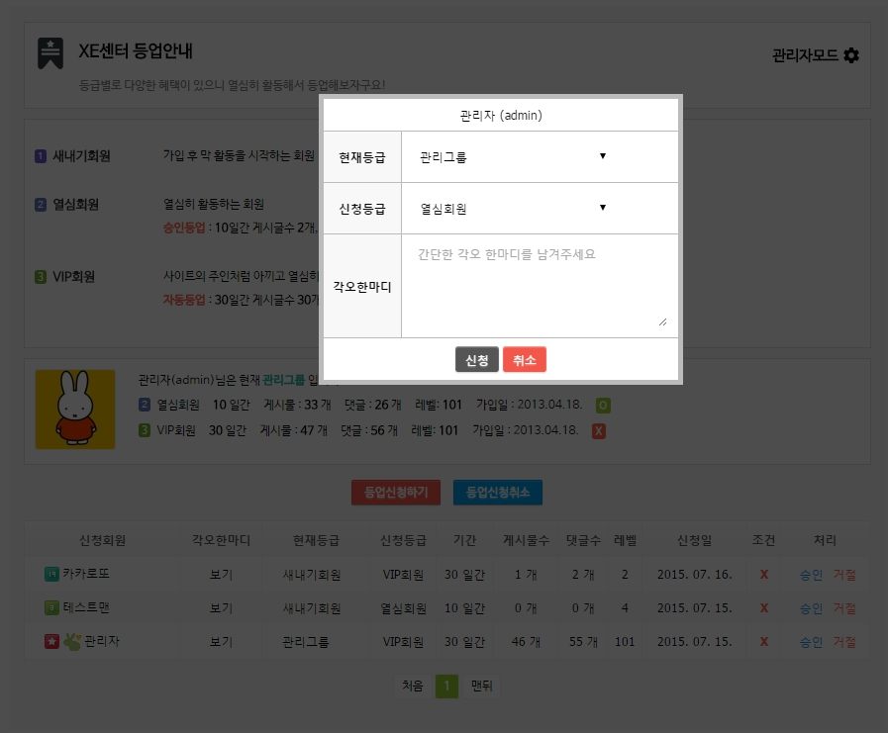Screen dimensions: 888x733
Task: Click the red X condition mark in 관리자 table row
Action: [764, 642]
